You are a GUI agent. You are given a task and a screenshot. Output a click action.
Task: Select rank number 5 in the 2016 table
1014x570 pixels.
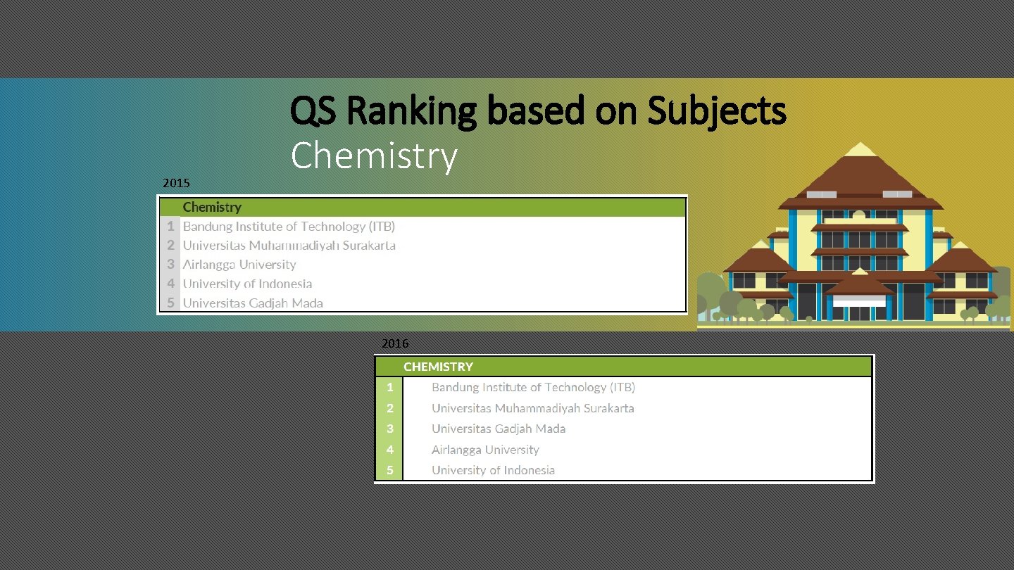point(390,470)
